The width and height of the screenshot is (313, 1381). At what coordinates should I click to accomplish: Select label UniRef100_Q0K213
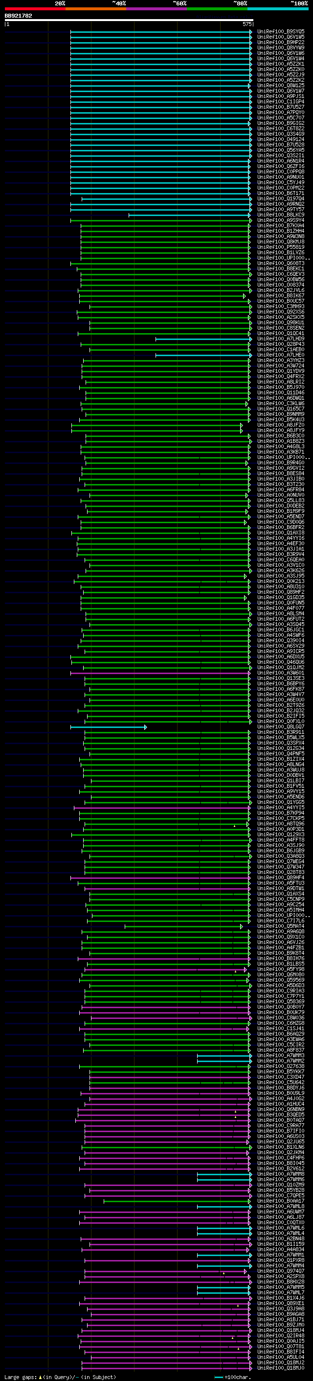coord(281,581)
